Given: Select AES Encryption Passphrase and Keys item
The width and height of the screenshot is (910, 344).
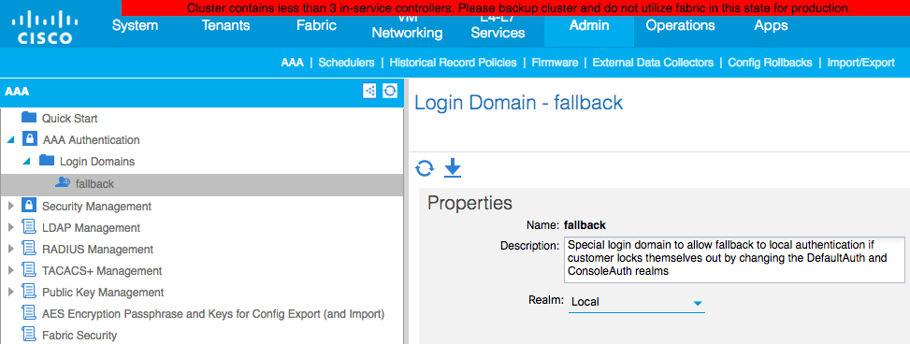Looking at the screenshot, I should [213, 314].
